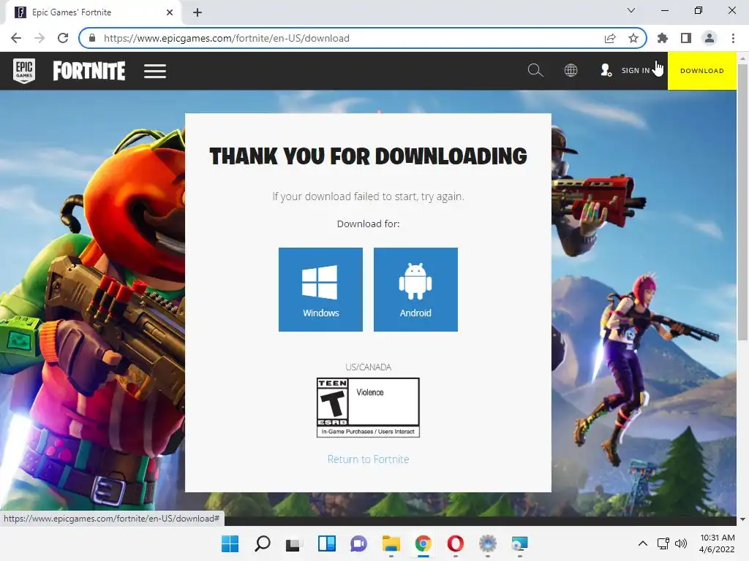Download Fortnite for Windows
Image resolution: width=749 pixels, height=561 pixels.
tap(320, 289)
